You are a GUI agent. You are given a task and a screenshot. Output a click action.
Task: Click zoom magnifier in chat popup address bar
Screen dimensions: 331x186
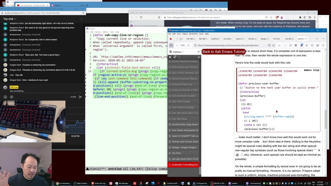click(83, 13)
